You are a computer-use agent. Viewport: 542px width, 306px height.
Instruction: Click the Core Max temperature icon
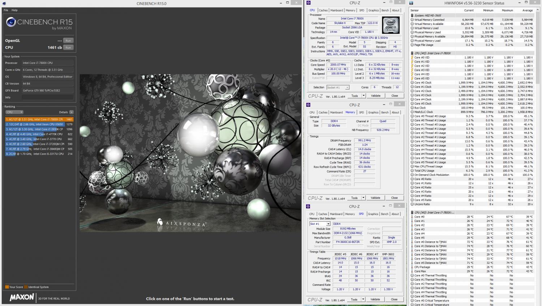tap(412, 271)
